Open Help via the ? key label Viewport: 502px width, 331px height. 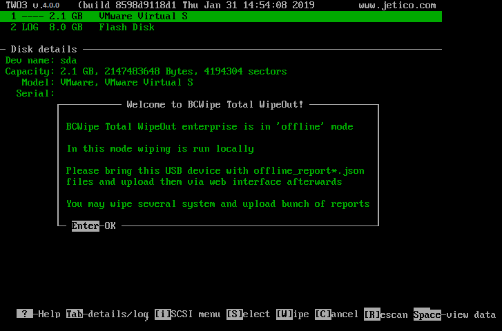point(39,314)
